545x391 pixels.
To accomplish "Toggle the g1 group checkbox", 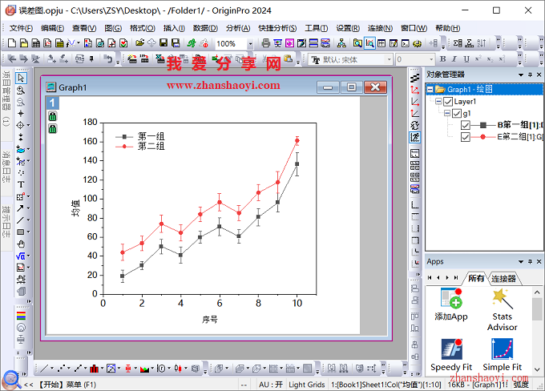I will pyautogui.click(x=457, y=113).
